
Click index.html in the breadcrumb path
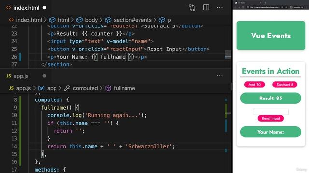(x=29, y=20)
